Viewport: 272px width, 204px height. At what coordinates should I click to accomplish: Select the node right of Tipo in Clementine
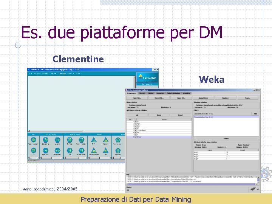[x=81, y=150]
